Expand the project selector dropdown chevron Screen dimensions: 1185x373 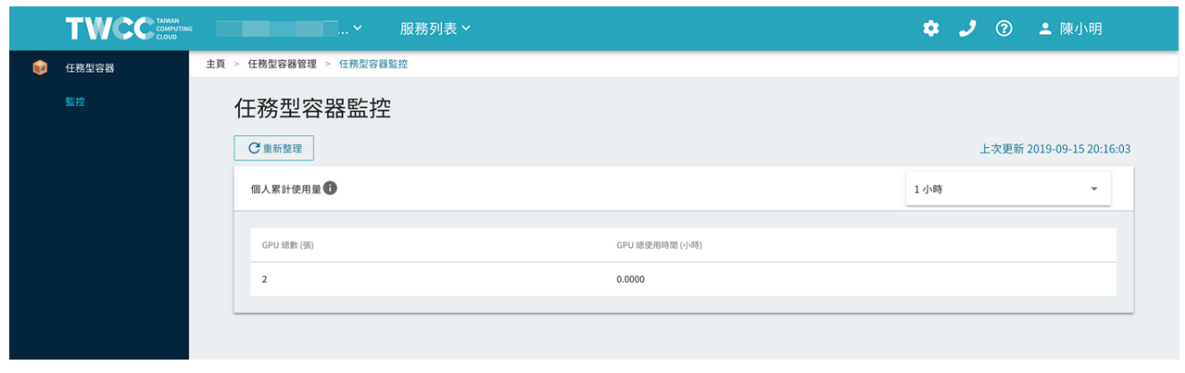click(x=357, y=29)
